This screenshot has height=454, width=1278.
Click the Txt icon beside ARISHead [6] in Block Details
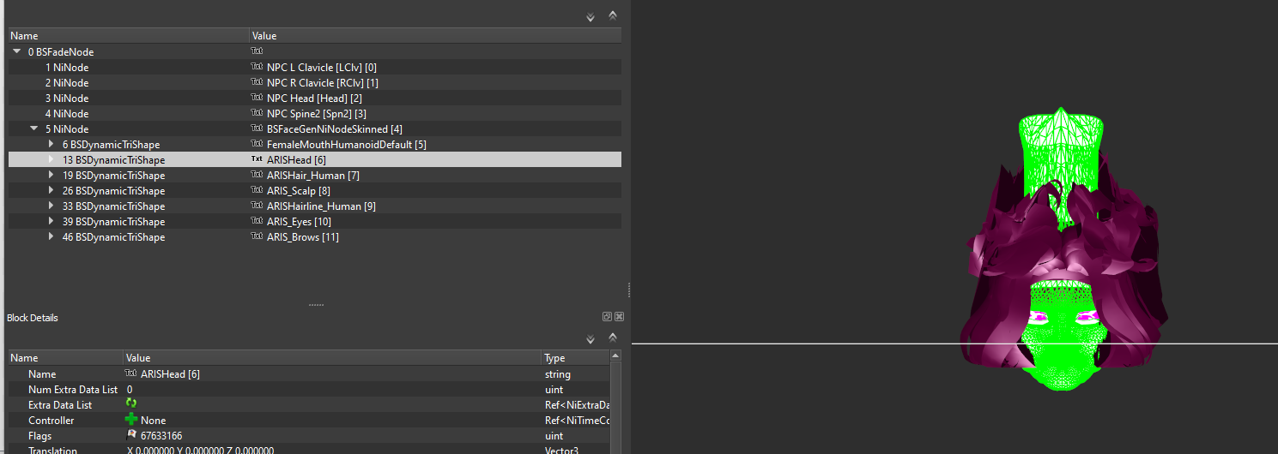(131, 373)
